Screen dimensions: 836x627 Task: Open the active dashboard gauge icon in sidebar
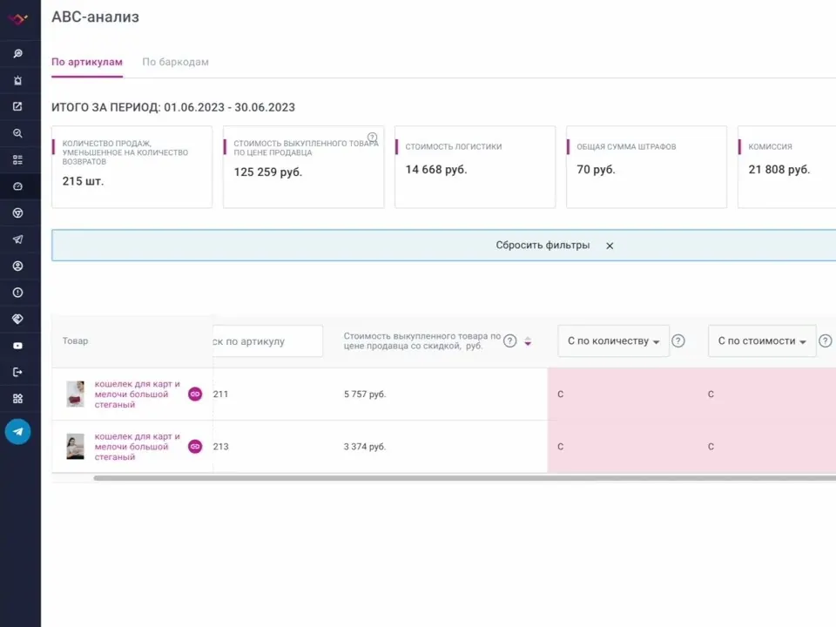click(x=17, y=186)
